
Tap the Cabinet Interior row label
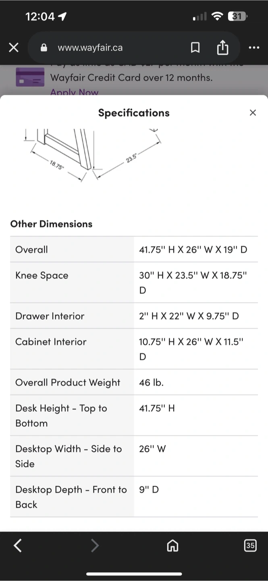pyautogui.click(x=51, y=342)
